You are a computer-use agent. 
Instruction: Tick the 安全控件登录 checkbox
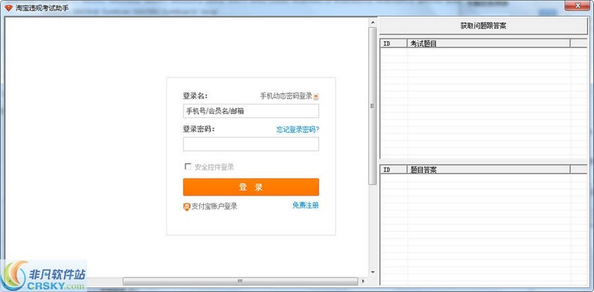[187, 166]
